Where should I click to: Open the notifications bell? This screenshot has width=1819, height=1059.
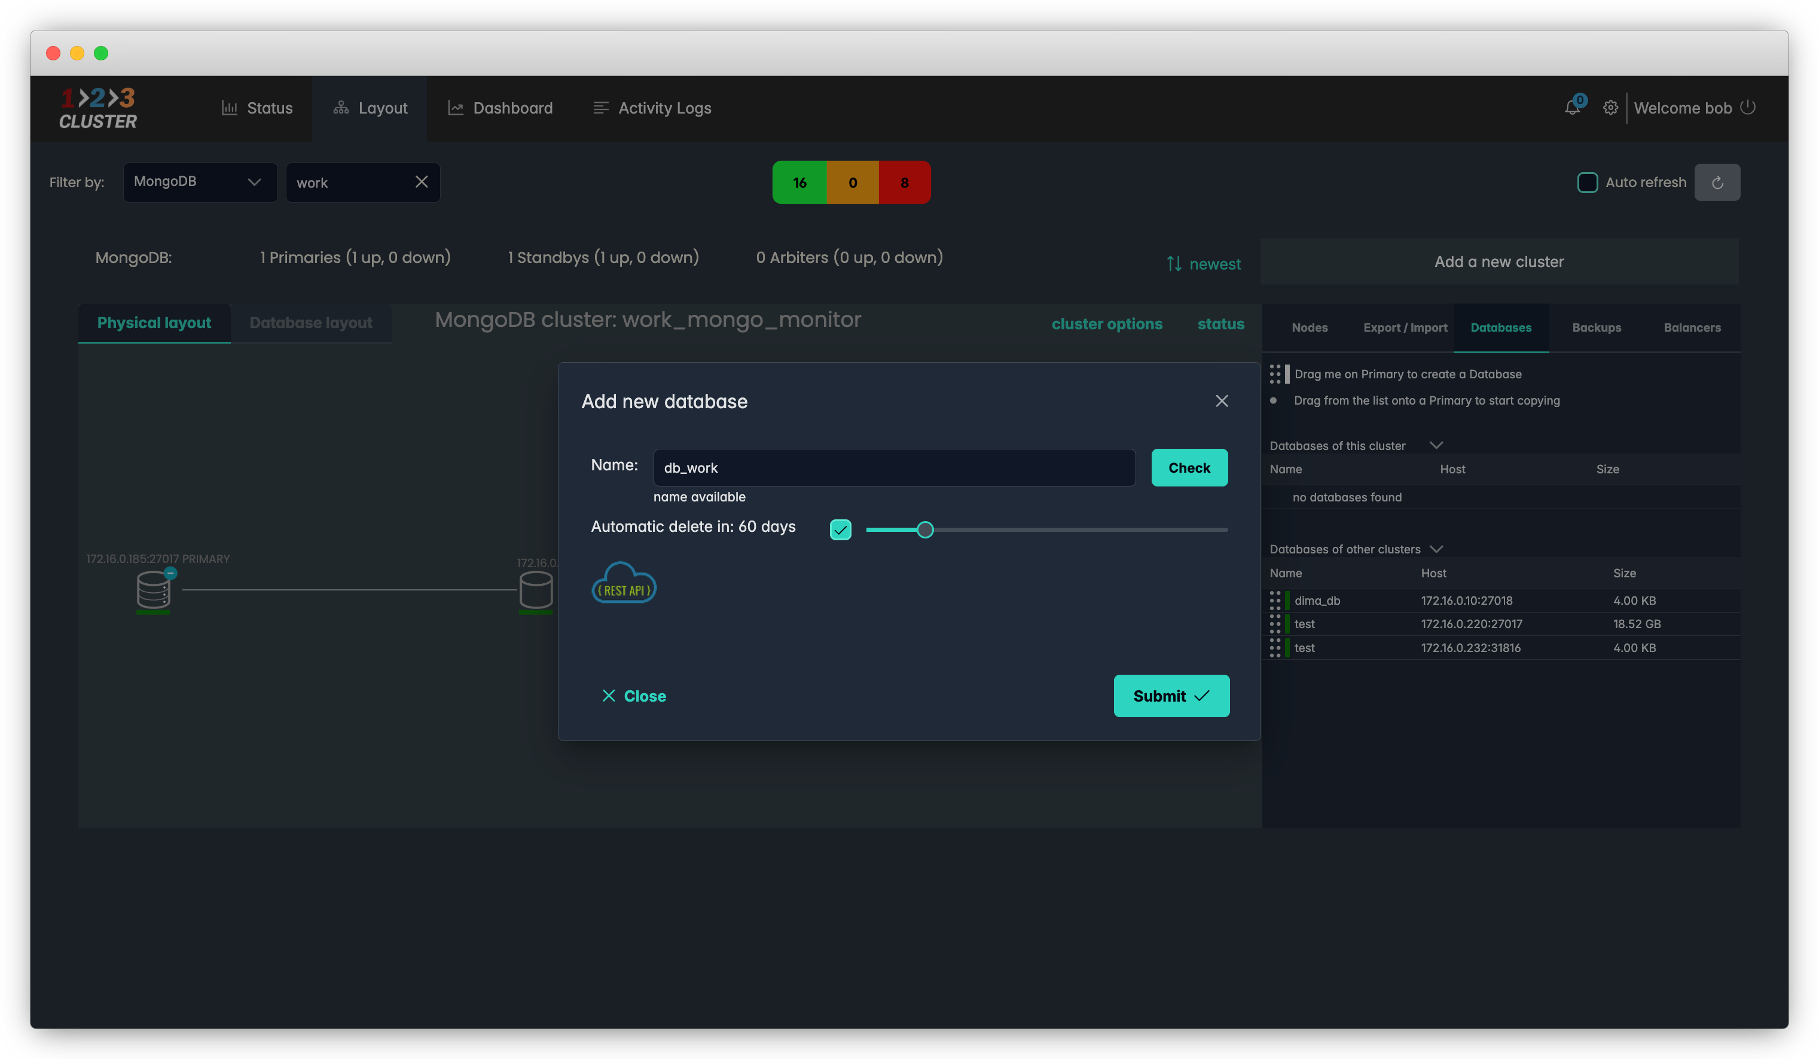click(1572, 108)
